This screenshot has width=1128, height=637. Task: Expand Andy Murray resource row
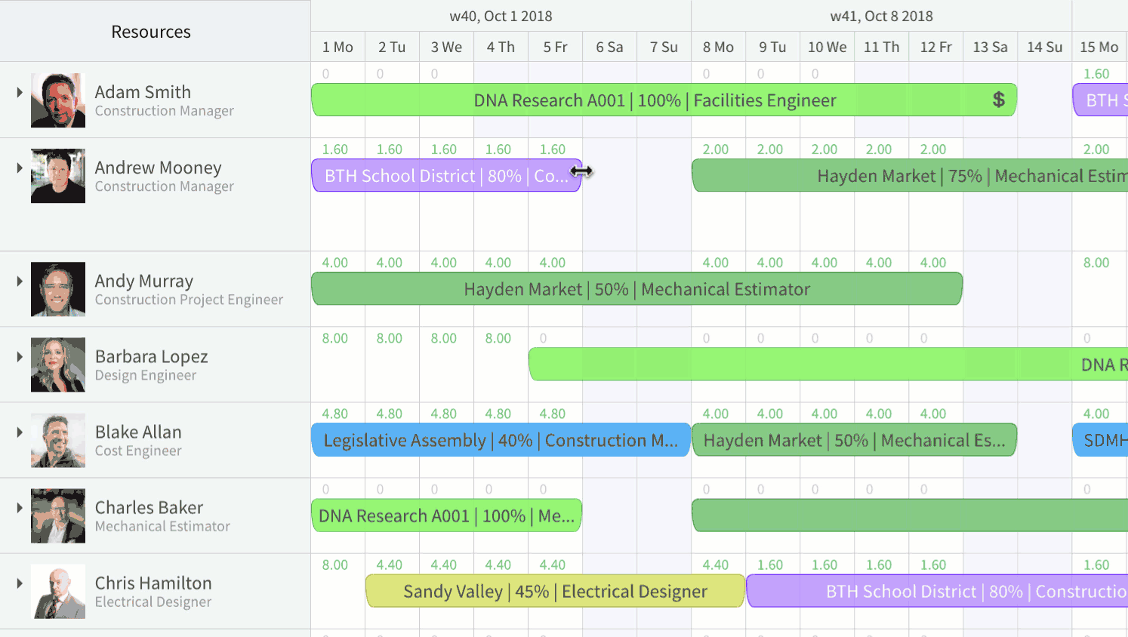tap(20, 281)
